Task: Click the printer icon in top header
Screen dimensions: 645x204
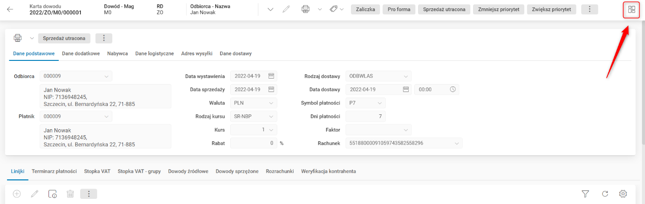Action: click(x=306, y=9)
